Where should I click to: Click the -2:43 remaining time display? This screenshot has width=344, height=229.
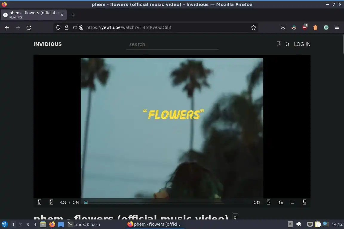[x=256, y=202]
